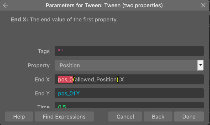Click the Tags parameter label
The height and width of the screenshot is (125, 210).
pos(44,51)
